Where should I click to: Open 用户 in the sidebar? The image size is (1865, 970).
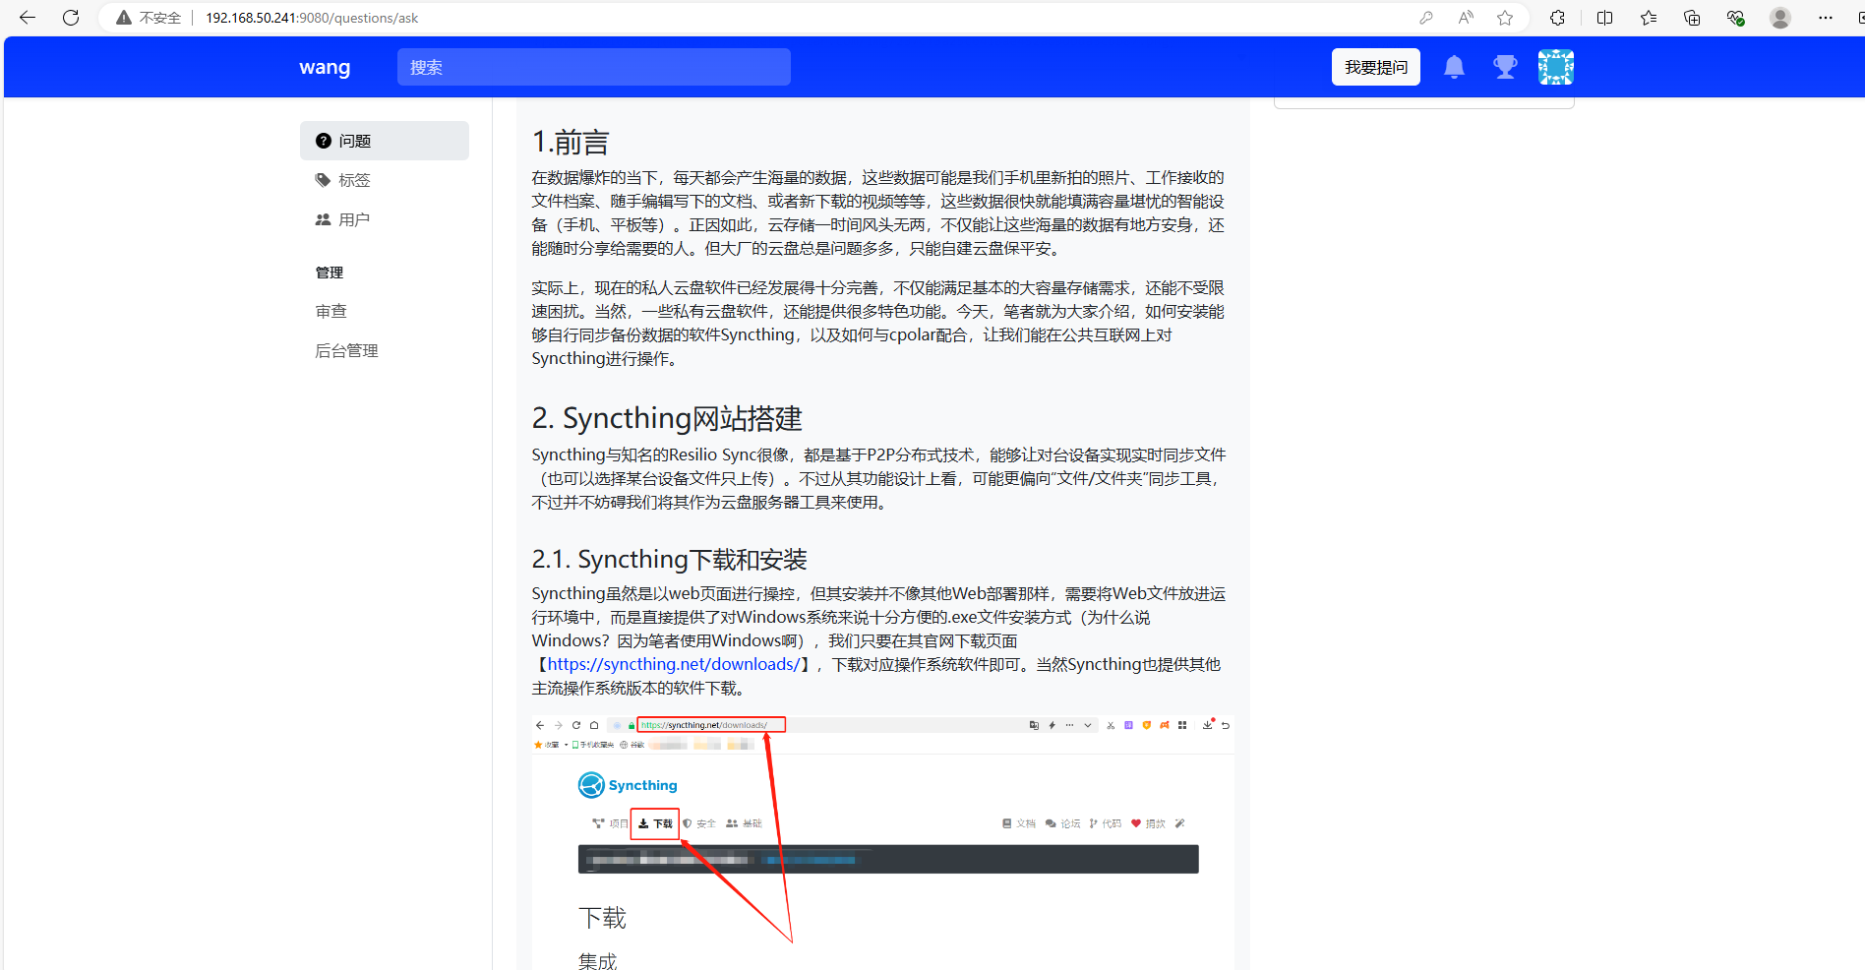[385, 219]
